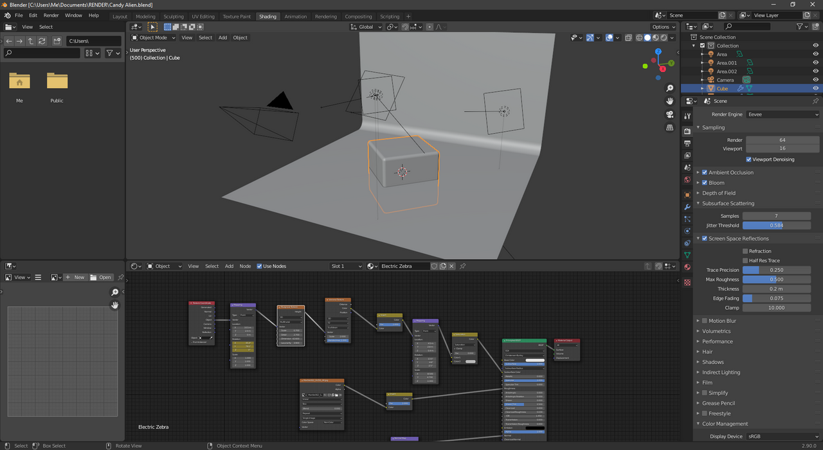Open the World properties tab
The height and width of the screenshot is (450, 823).
pyautogui.click(x=687, y=180)
